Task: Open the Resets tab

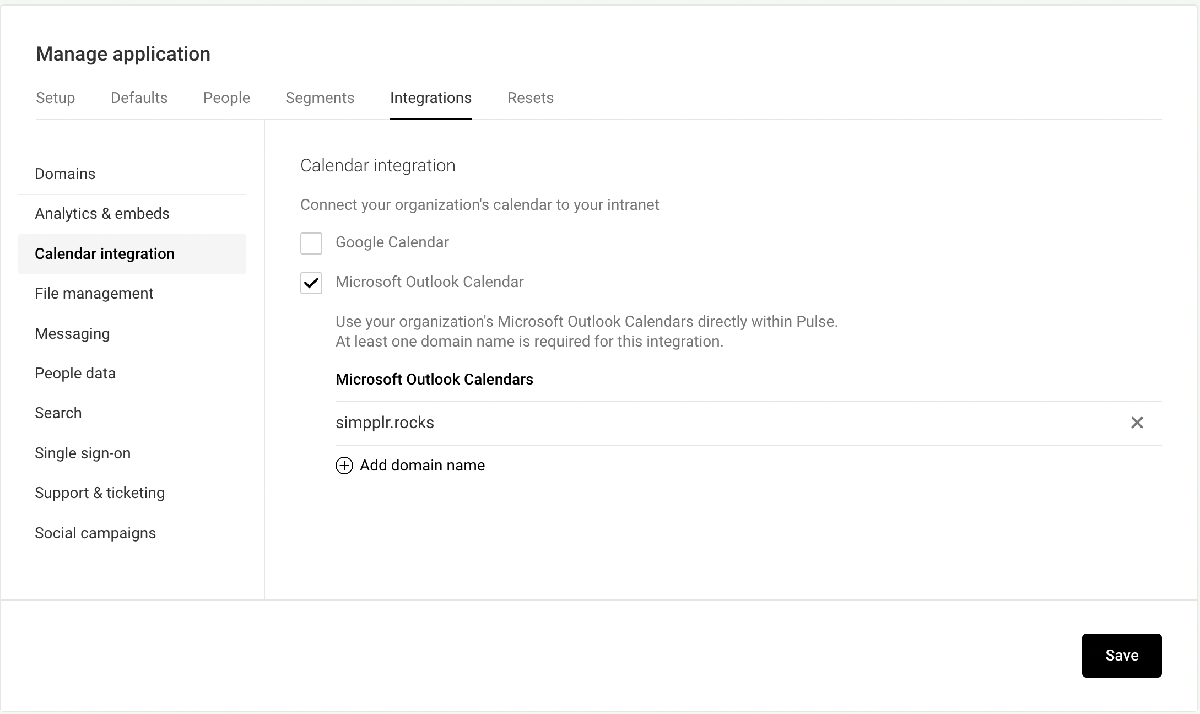Action: (530, 98)
